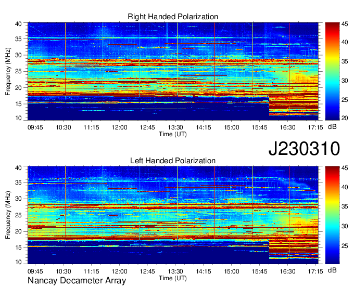
Task: Click the 25 dB value on lower colorbar
Action: (345, 246)
